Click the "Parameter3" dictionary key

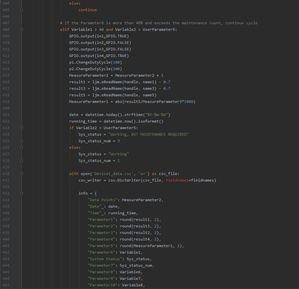101,233
